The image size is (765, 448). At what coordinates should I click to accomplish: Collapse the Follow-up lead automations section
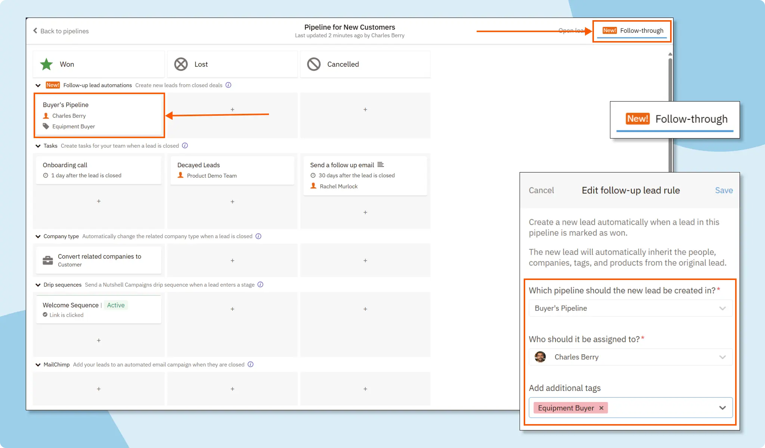pyautogui.click(x=38, y=85)
